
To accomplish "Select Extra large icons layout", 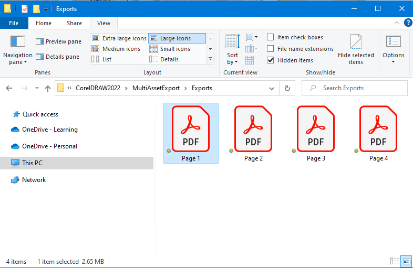I will tap(119, 38).
